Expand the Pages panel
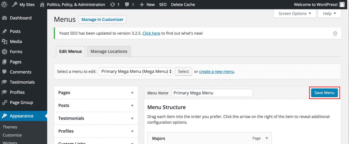349x144 pixels. point(132,93)
